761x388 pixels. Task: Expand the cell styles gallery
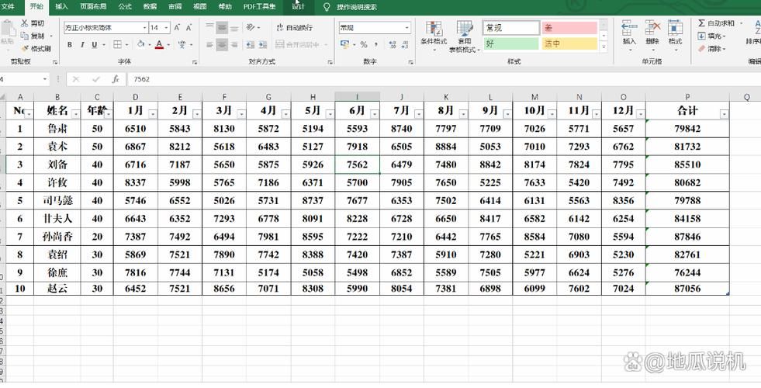(x=604, y=47)
